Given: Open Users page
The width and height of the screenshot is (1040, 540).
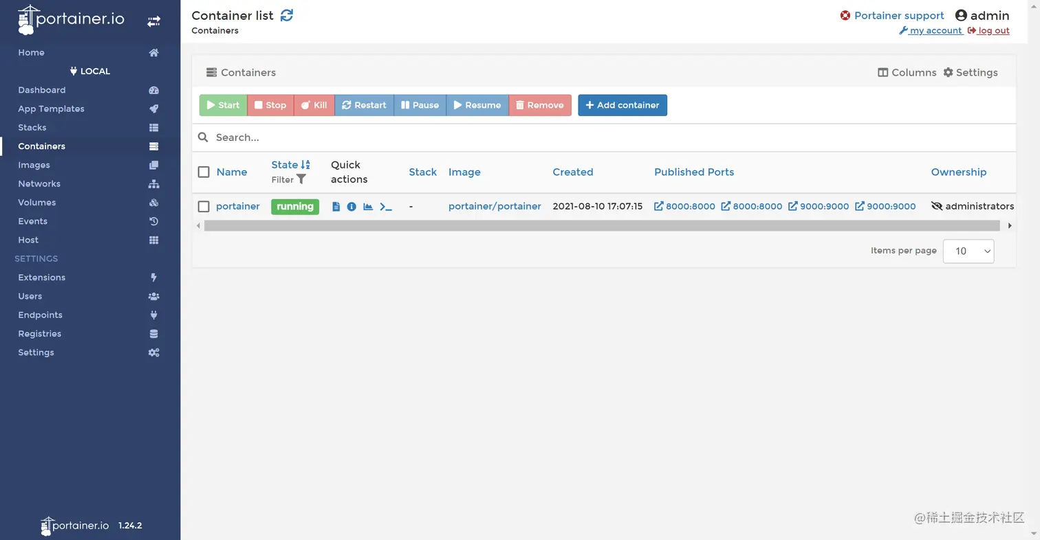Looking at the screenshot, I should coord(89,296).
